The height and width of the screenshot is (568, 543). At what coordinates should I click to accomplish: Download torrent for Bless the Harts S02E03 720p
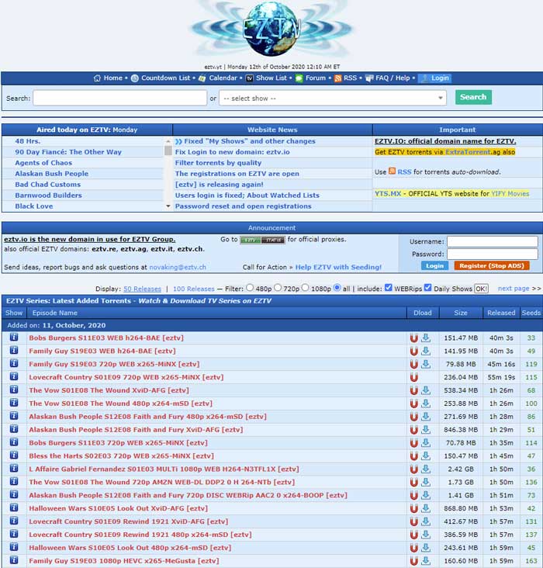click(426, 456)
